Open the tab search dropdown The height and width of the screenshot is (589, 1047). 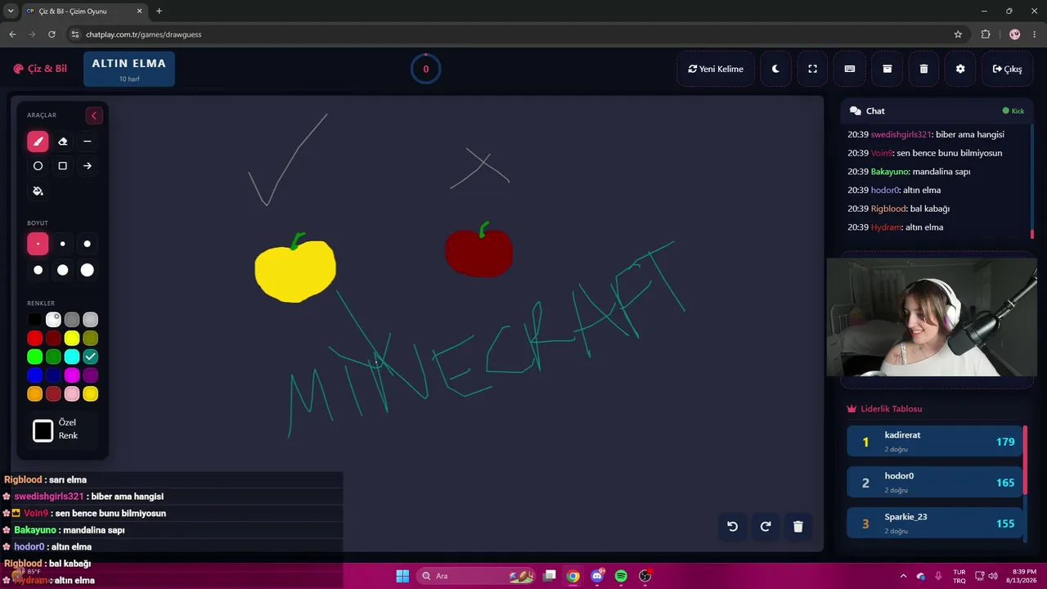10,11
